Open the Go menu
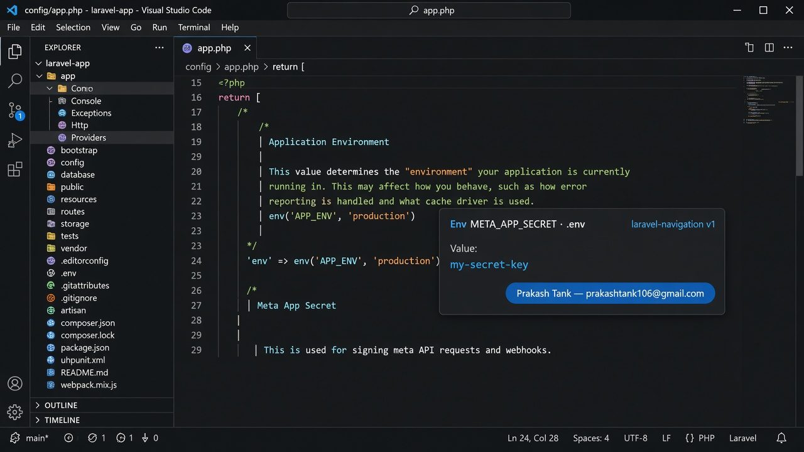 [136, 28]
